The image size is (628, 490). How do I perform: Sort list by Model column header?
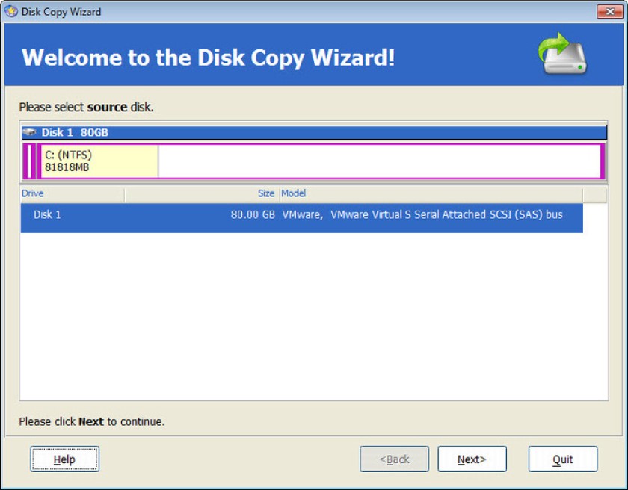click(431, 193)
